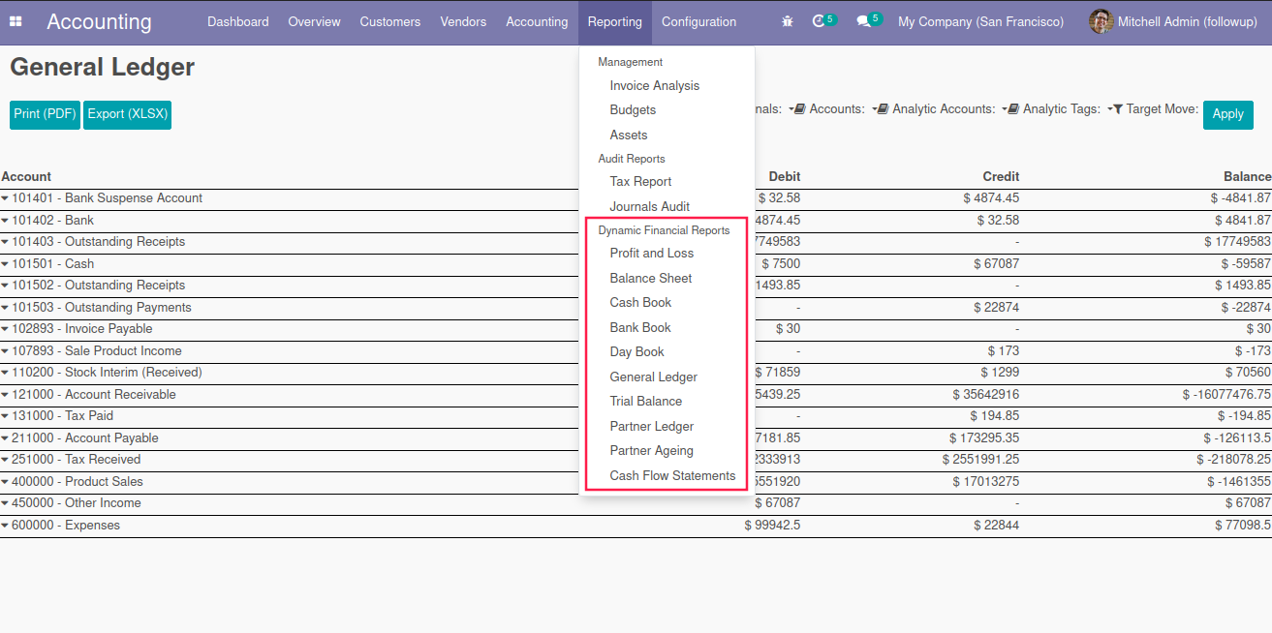Image resolution: width=1272 pixels, height=633 pixels.
Task: Expand the 101401 Bank Suspense Account row
Action: click(x=6, y=198)
